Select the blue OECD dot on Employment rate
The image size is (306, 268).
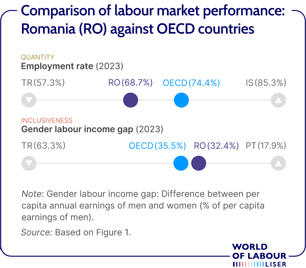[181, 100]
